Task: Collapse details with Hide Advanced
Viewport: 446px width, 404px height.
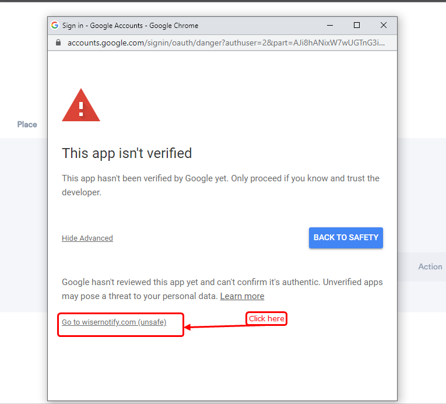Action: pos(87,238)
